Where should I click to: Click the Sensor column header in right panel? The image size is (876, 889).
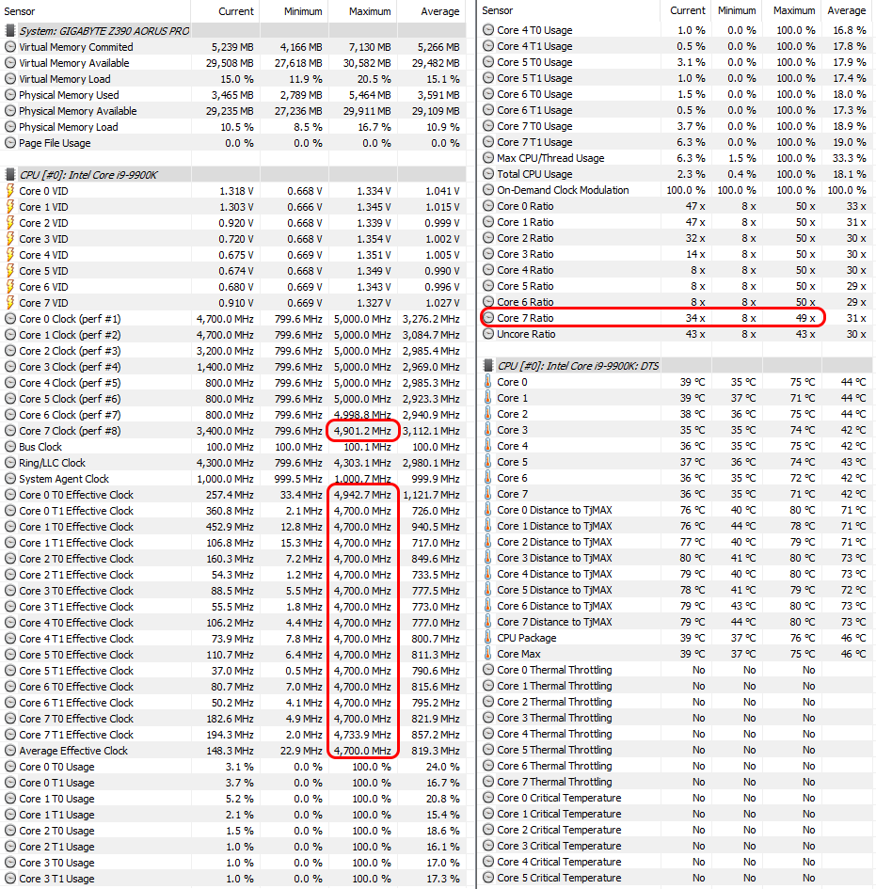coord(569,10)
